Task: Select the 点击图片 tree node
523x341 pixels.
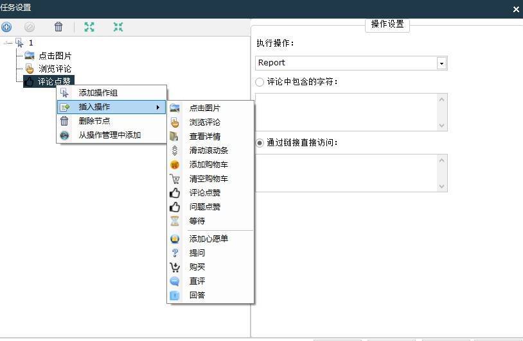Action: (55, 56)
